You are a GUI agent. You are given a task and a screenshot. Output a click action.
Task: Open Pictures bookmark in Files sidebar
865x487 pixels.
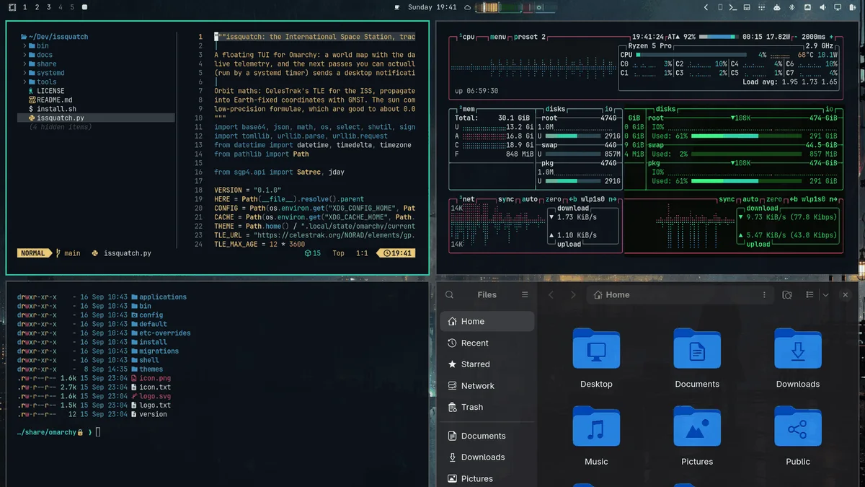[x=487, y=478]
